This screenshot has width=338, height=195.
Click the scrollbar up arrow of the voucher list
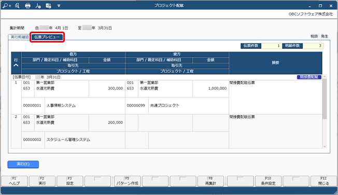click(x=325, y=77)
